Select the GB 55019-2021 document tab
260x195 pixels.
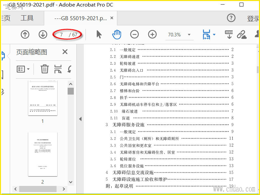[81, 18]
